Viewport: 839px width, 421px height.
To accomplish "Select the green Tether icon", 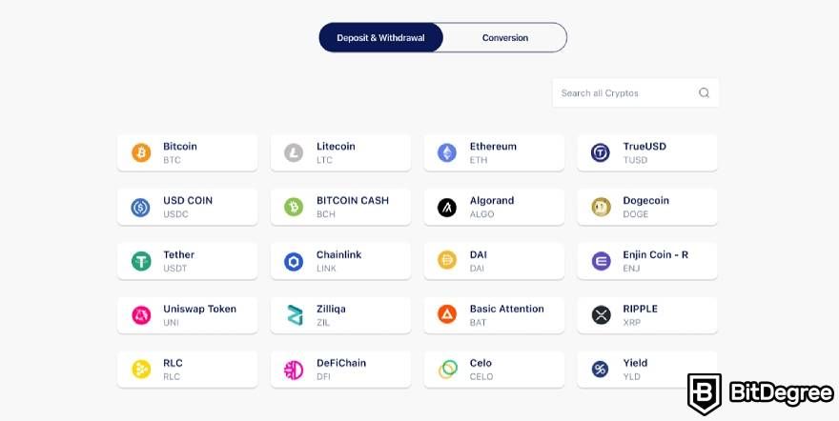I will pos(141,261).
